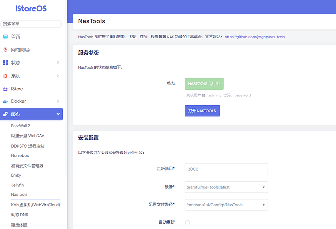Click the 系统 system gear icon
Screen dimensions: 336x229
point(6,76)
